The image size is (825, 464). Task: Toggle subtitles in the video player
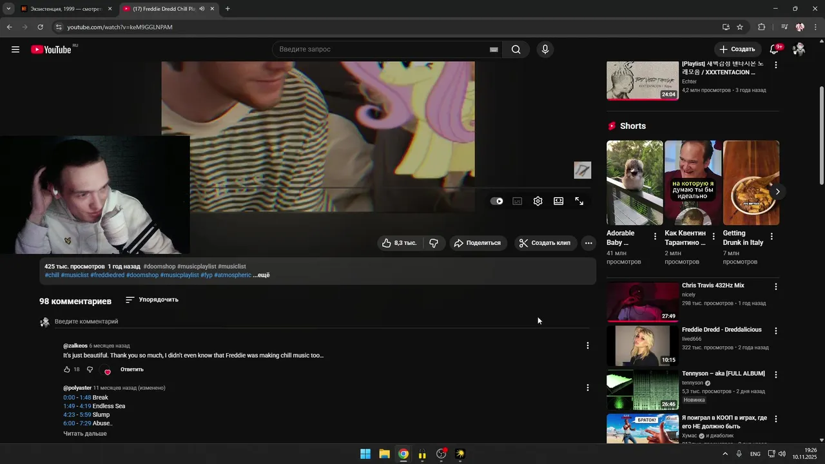[x=518, y=201]
